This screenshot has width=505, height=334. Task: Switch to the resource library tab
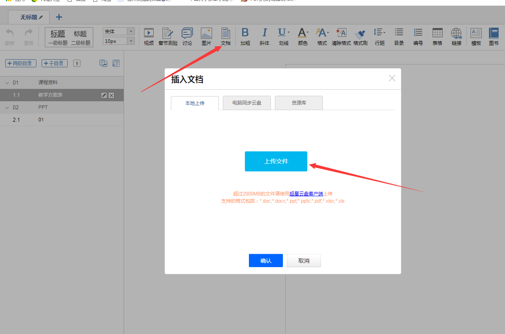(x=299, y=103)
